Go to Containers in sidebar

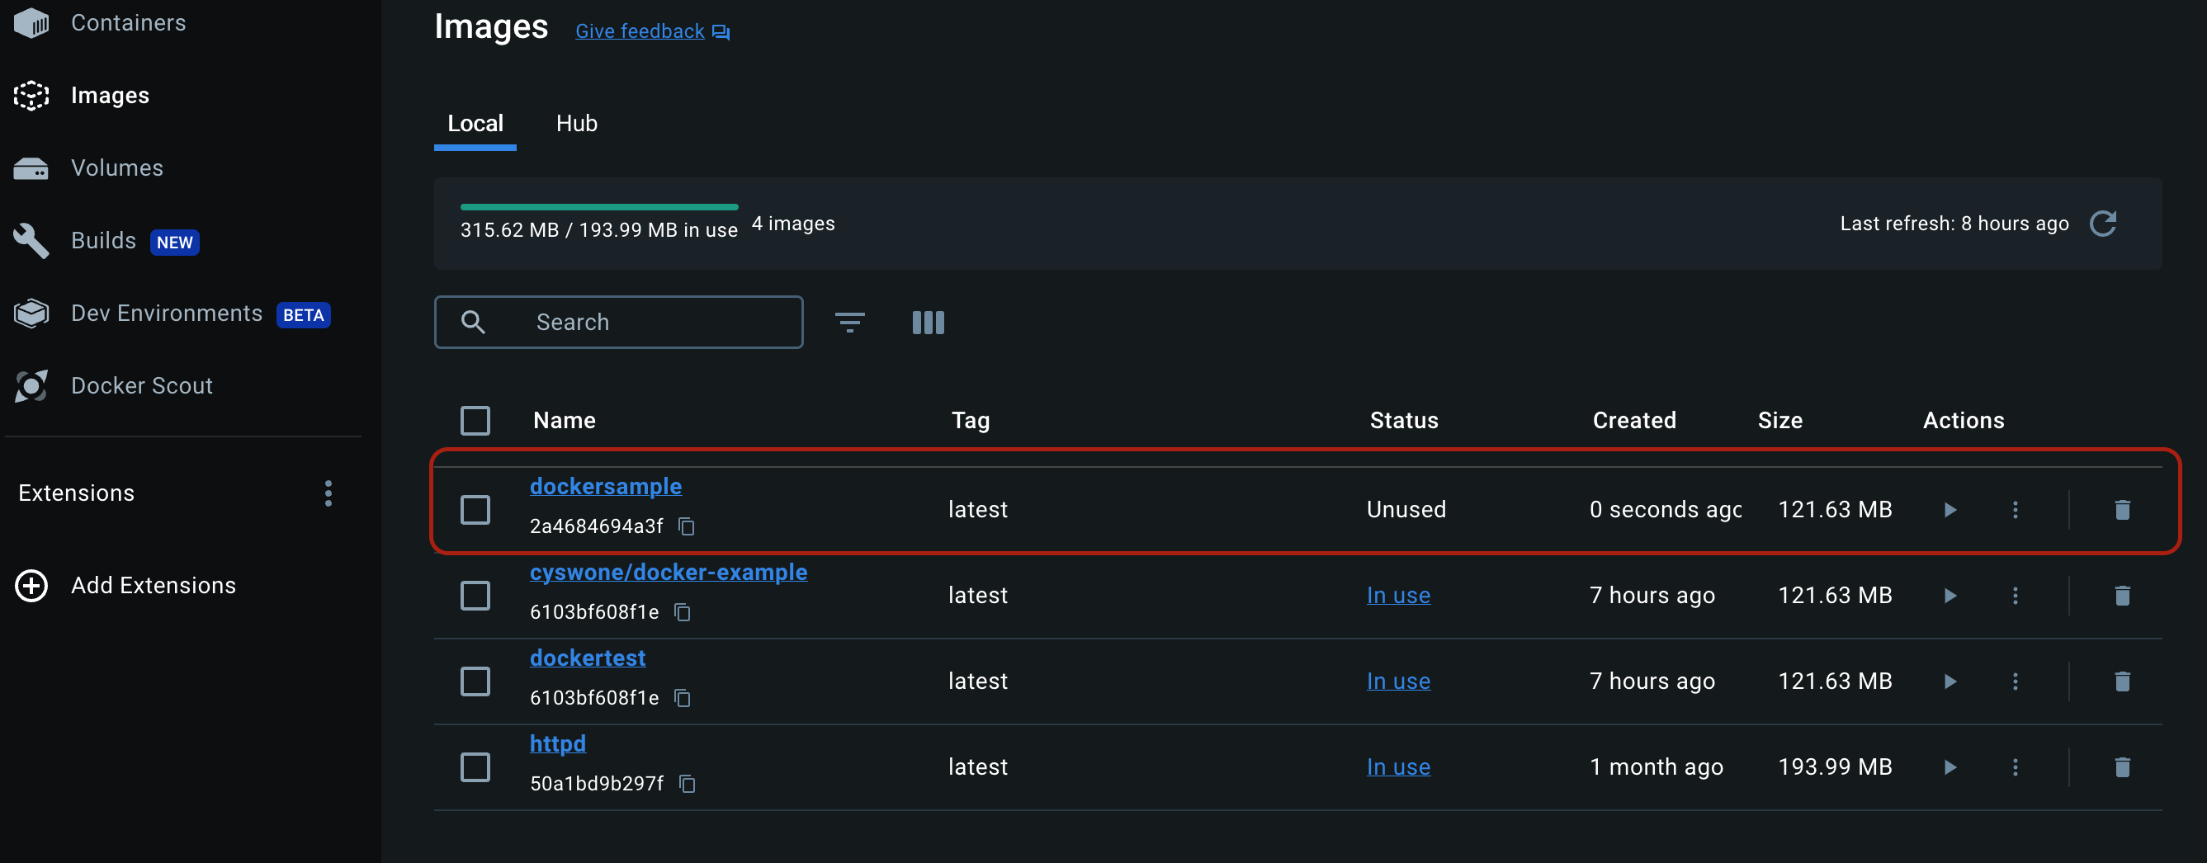[x=129, y=23]
